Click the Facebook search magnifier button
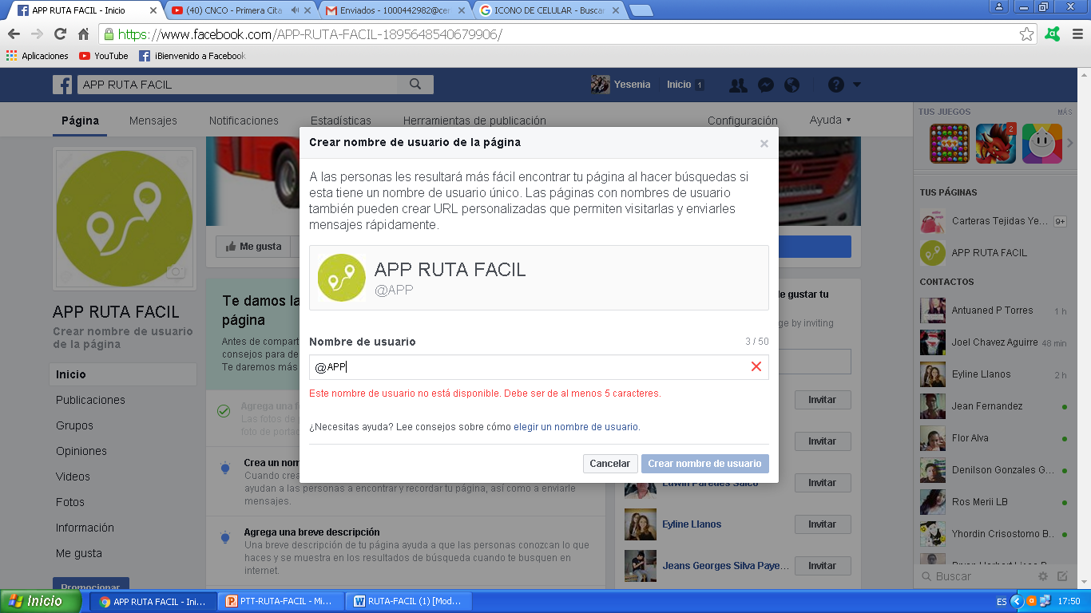Image resolution: width=1091 pixels, height=613 pixels. coord(415,85)
